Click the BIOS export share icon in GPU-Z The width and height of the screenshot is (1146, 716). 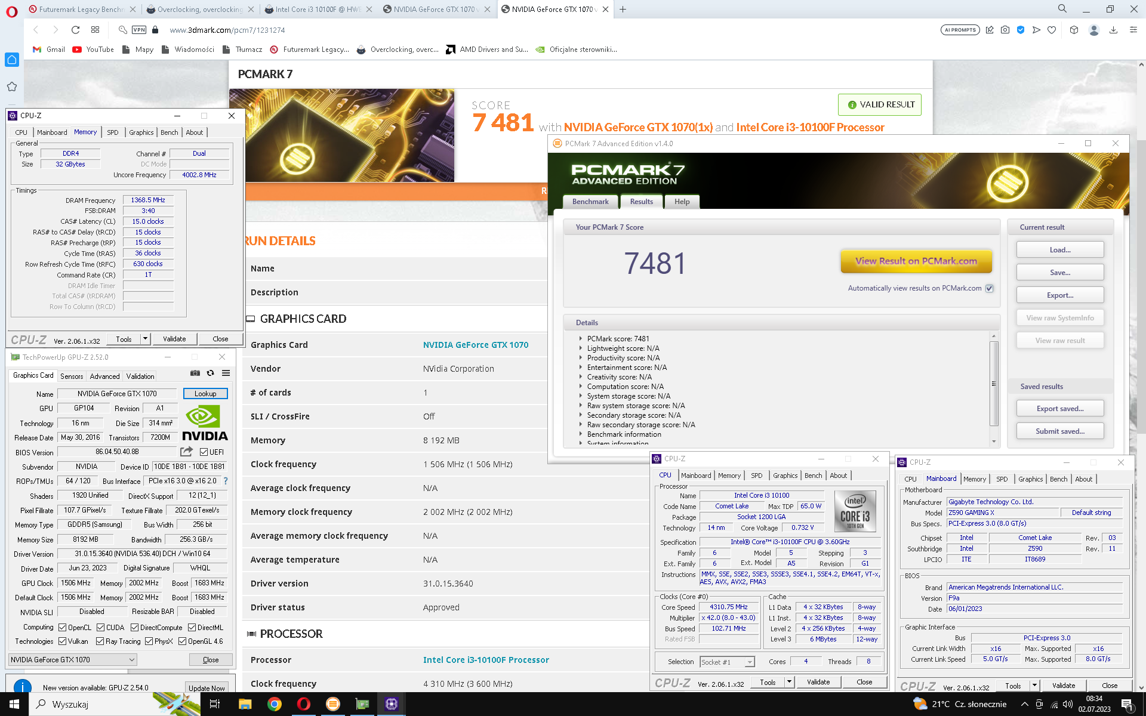coord(187,452)
